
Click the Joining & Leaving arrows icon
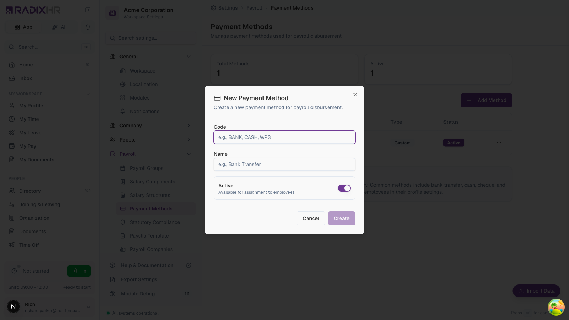coord(12,204)
